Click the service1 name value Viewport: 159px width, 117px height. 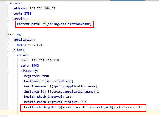35,45
